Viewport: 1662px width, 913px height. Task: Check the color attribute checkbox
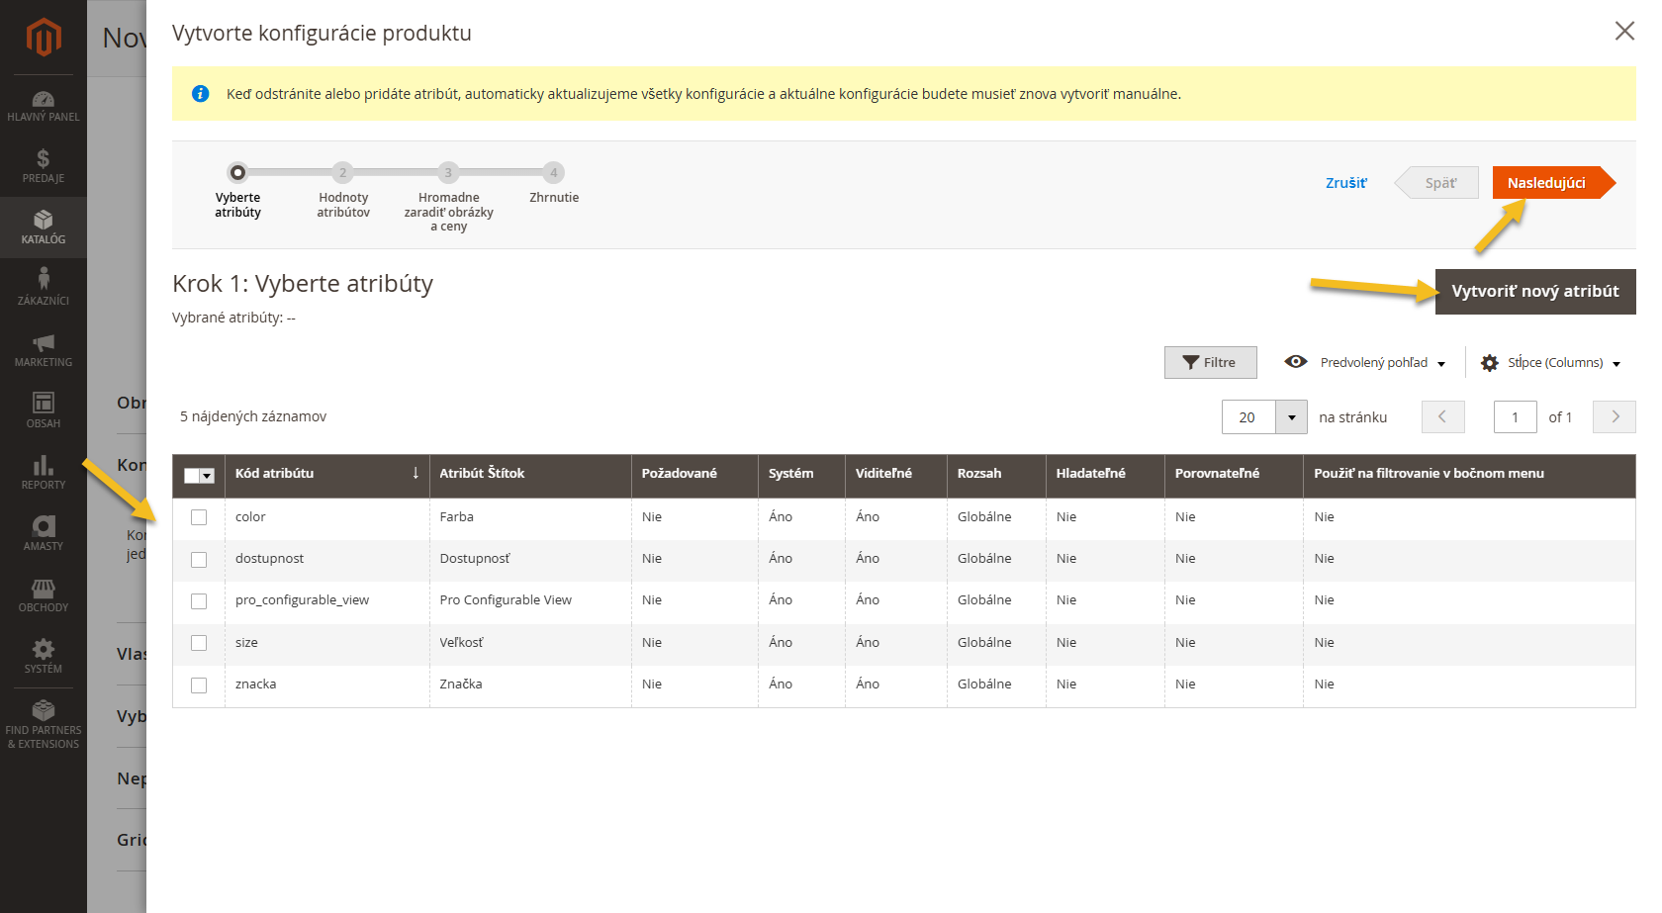(199, 517)
